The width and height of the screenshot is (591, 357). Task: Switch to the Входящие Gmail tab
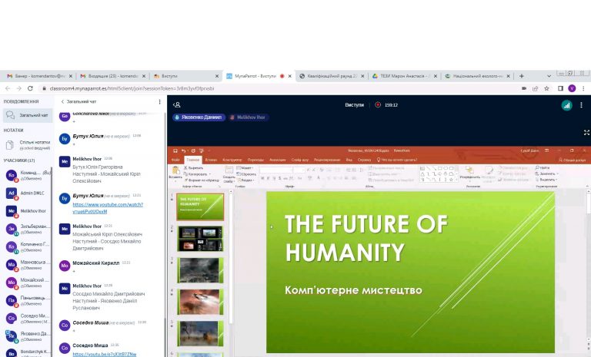click(x=112, y=76)
